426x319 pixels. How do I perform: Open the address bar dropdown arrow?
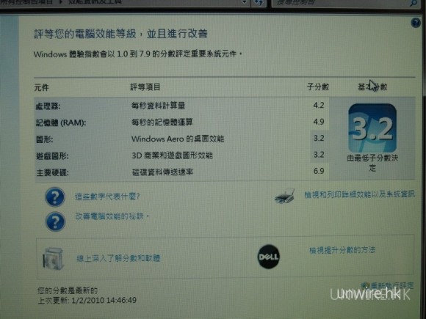(x=245, y=2)
